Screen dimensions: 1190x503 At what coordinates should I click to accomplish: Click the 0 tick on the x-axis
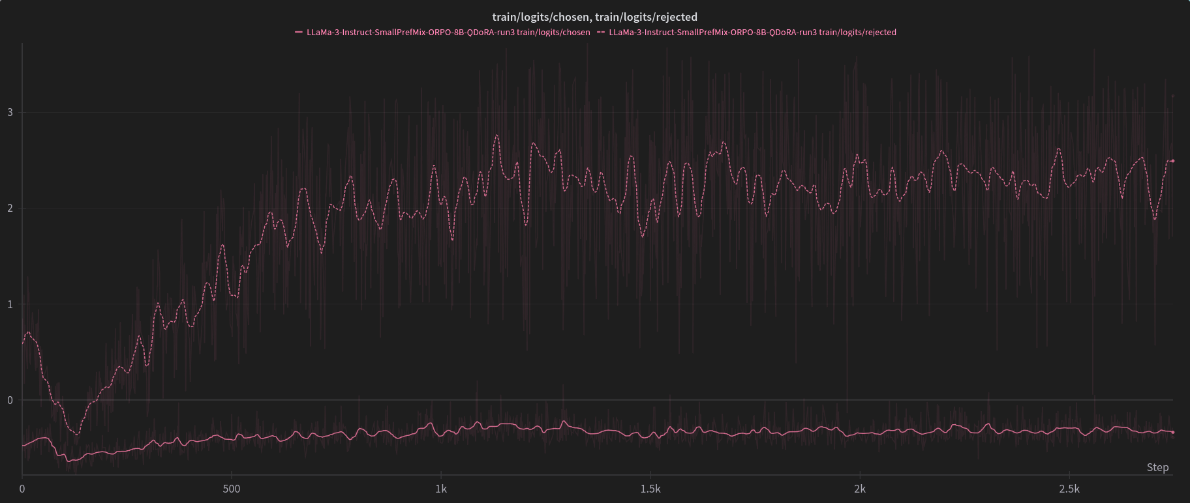[22, 489]
